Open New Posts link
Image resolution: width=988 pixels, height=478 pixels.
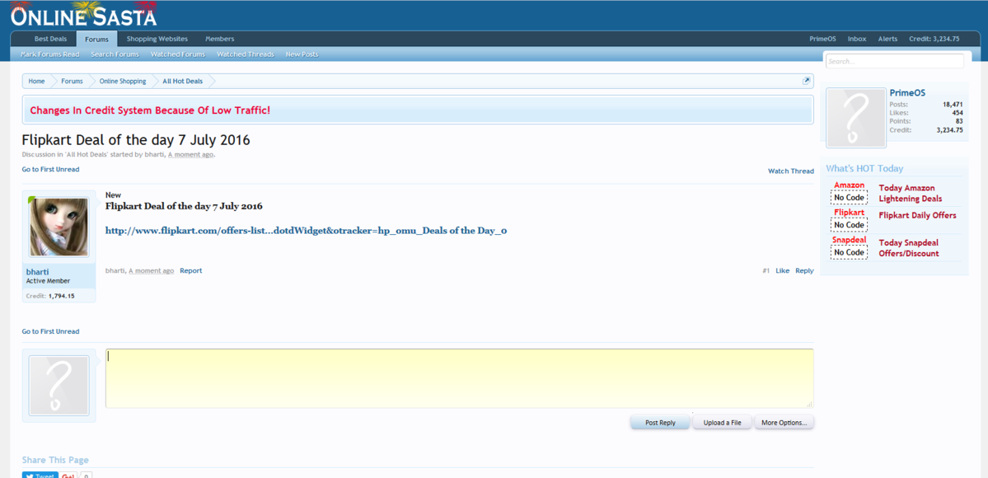click(x=302, y=54)
